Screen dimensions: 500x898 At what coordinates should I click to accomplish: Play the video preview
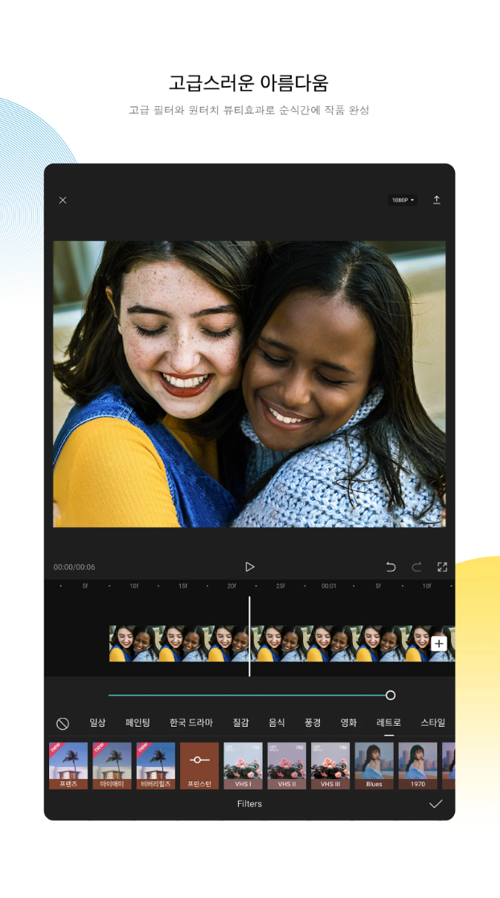(x=250, y=567)
